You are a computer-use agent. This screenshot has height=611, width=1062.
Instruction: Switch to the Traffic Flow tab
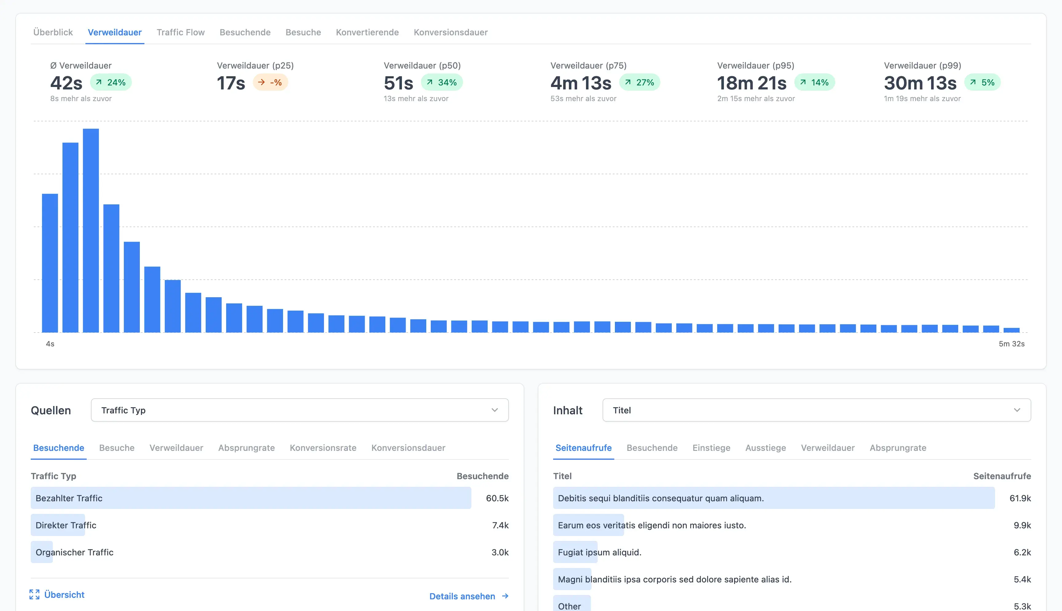[180, 32]
